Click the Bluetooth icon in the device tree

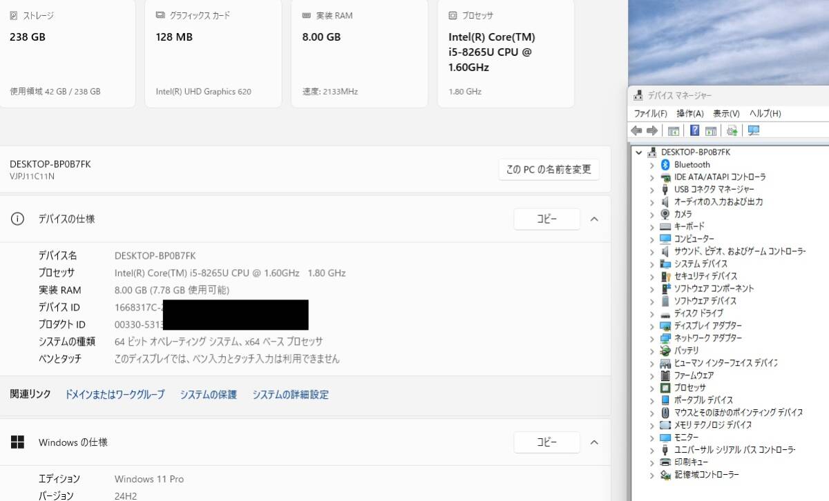click(665, 164)
